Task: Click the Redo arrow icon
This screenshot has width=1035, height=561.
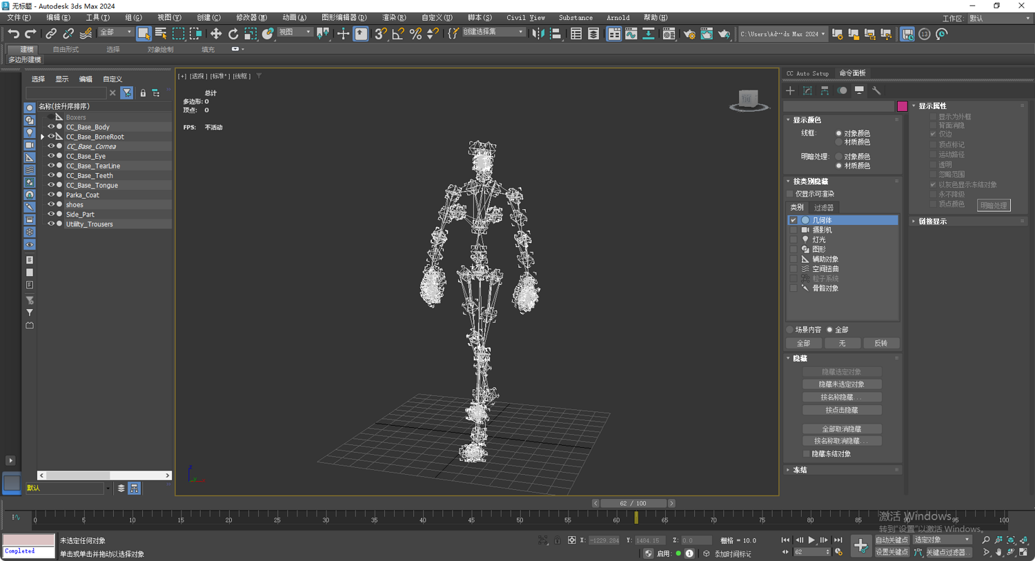Action: pos(30,34)
